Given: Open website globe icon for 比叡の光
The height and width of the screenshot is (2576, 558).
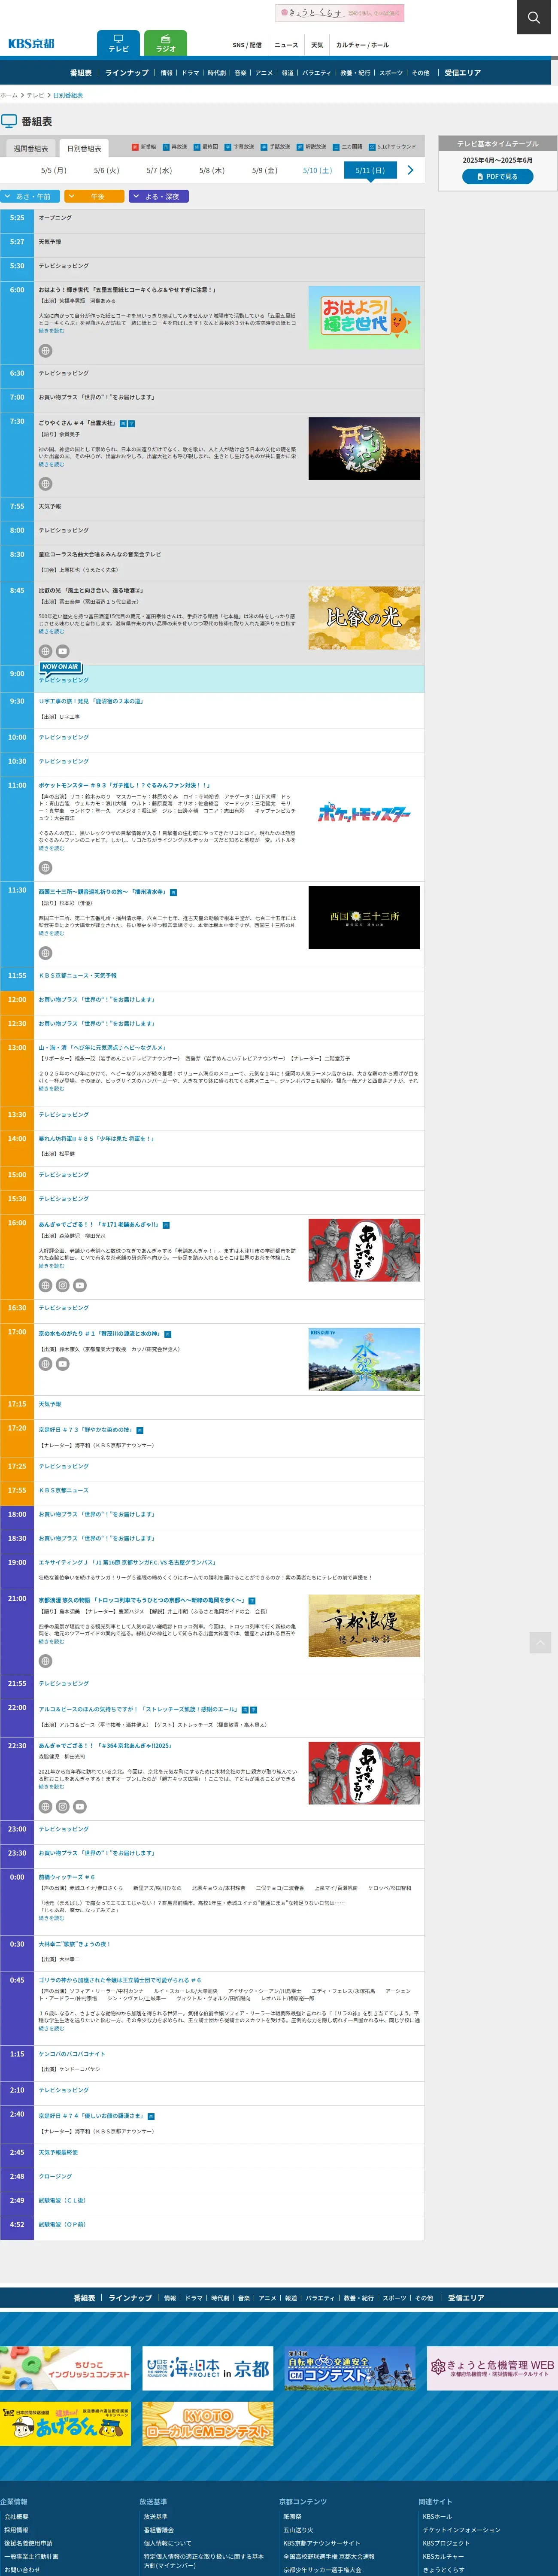Looking at the screenshot, I should click(x=45, y=651).
